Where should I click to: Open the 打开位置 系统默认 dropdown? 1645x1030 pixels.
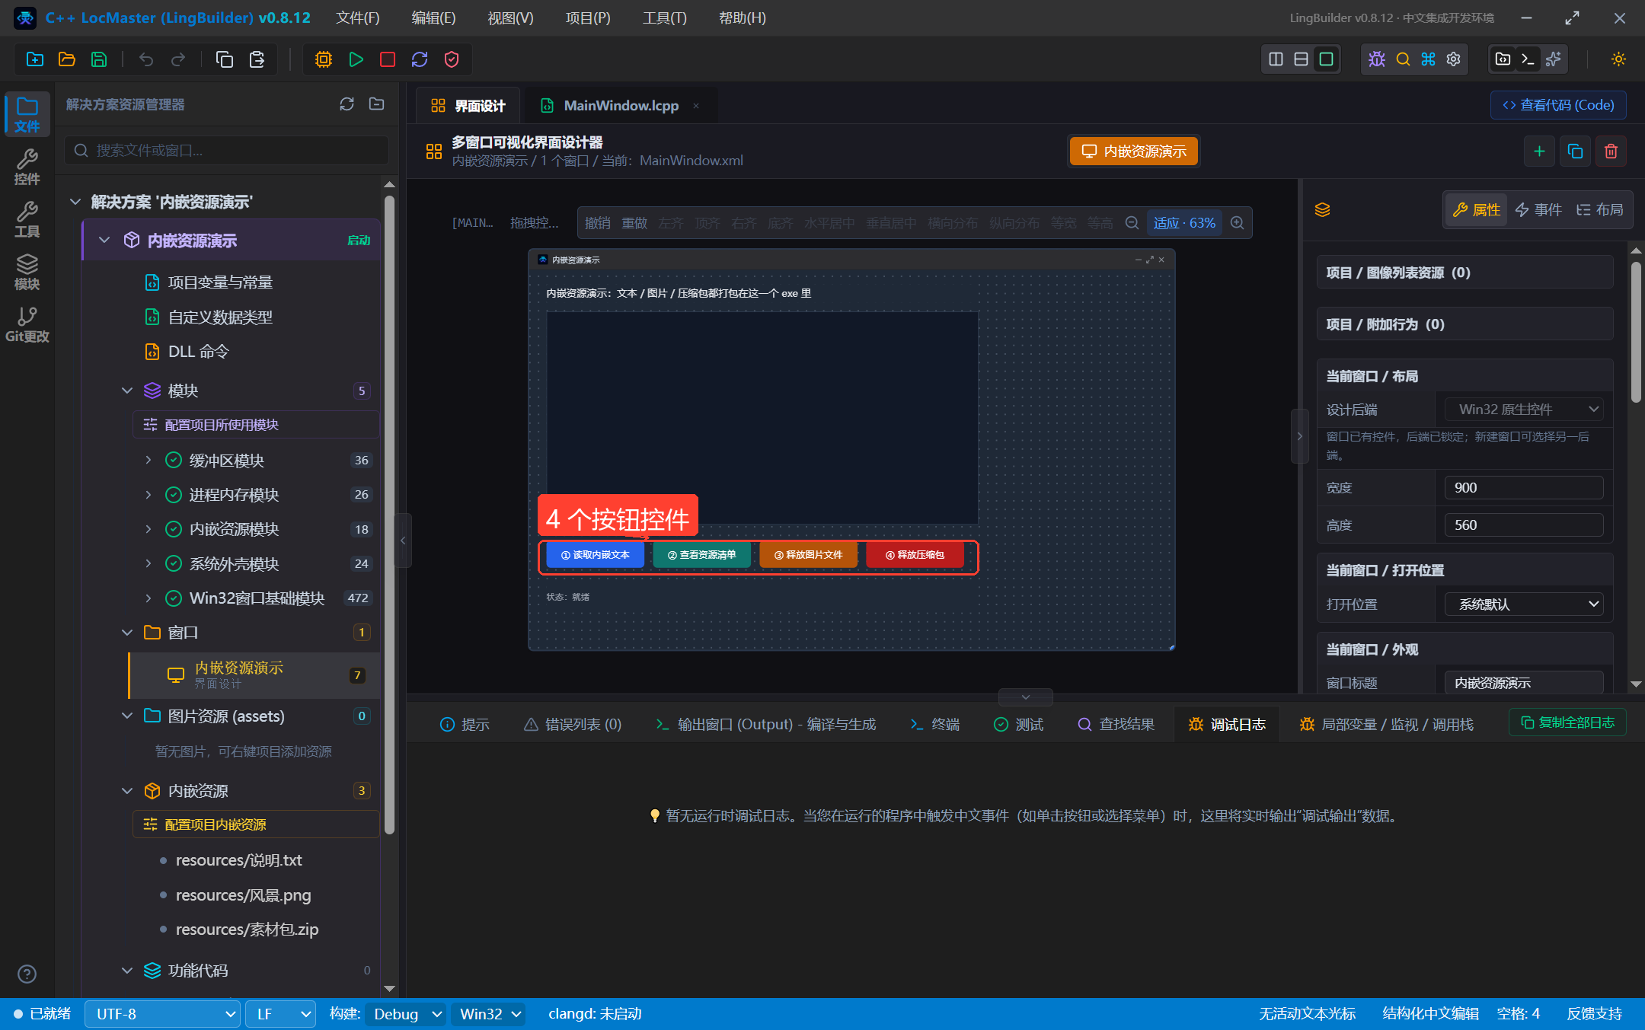point(1524,604)
